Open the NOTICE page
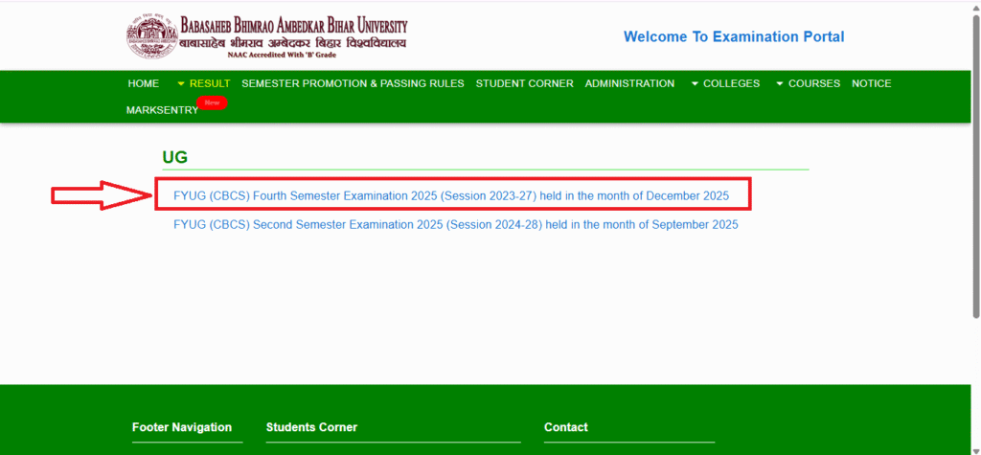Screen dimensions: 981x455 click(x=872, y=84)
